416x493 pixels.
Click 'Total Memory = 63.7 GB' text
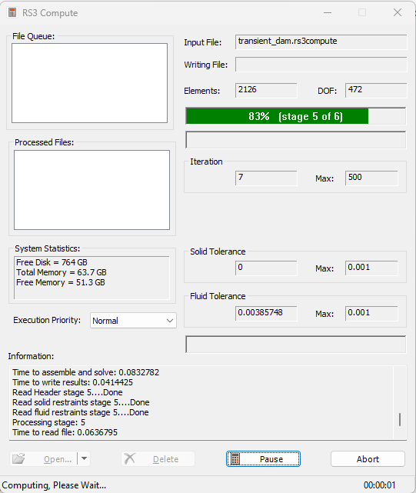(x=62, y=272)
